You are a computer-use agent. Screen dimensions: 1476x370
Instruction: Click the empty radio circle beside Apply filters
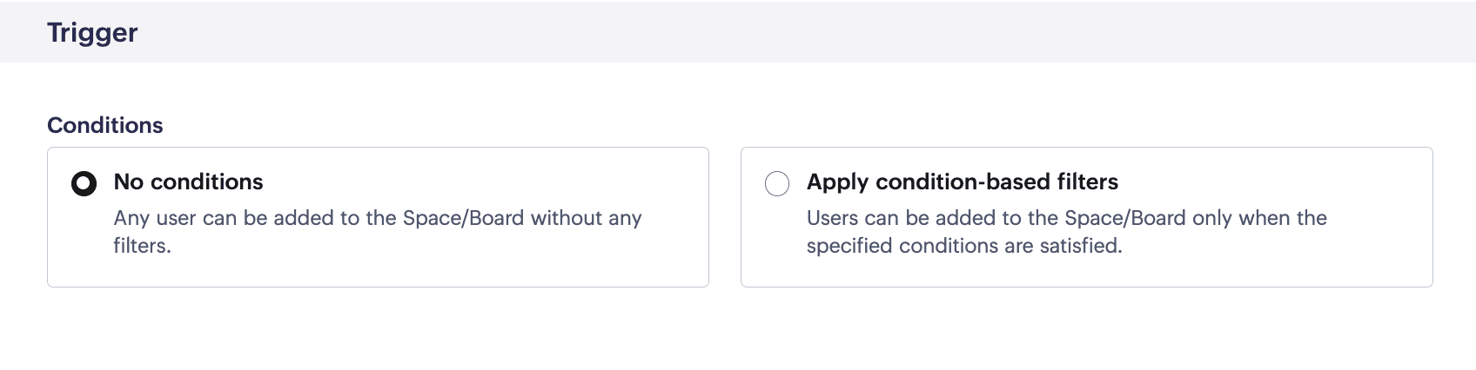click(x=776, y=183)
